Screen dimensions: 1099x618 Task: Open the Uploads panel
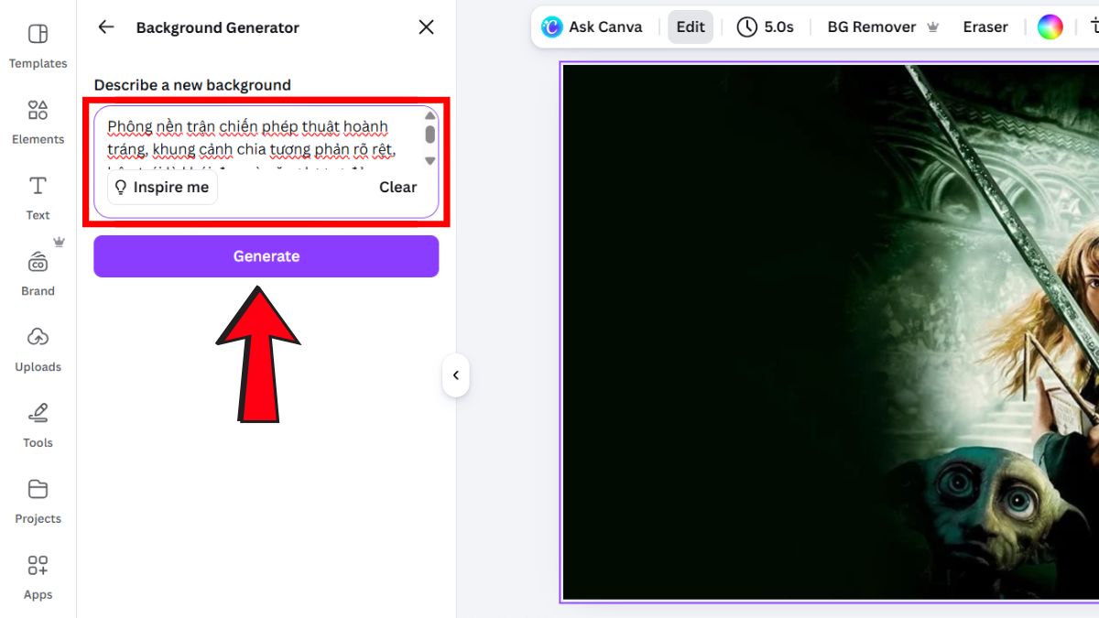click(x=38, y=350)
